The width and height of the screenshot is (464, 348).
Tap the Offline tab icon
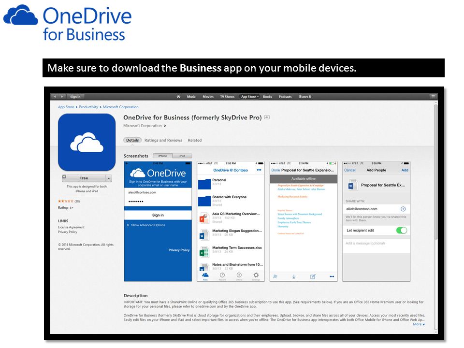[x=239, y=276]
